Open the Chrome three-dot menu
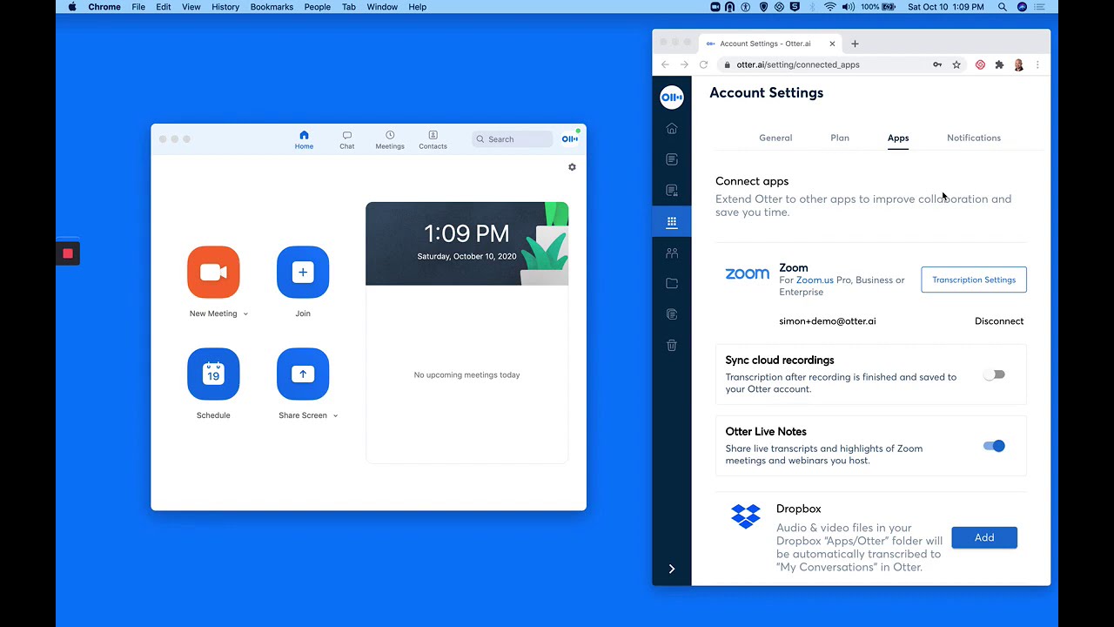This screenshot has width=1114, height=627. 1037,64
